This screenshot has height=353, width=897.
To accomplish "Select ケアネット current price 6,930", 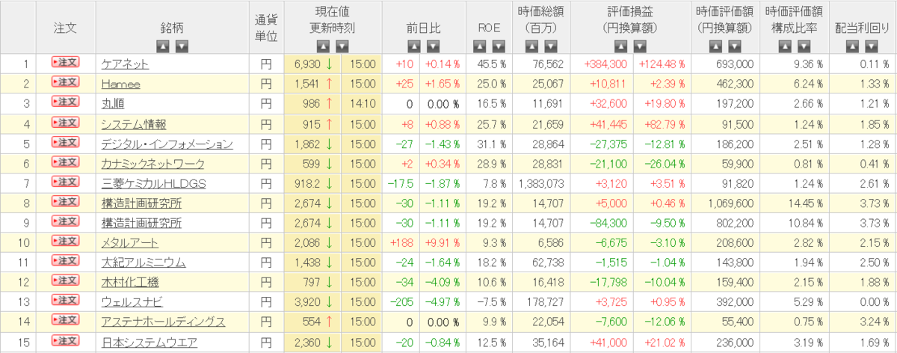I will [309, 64].
